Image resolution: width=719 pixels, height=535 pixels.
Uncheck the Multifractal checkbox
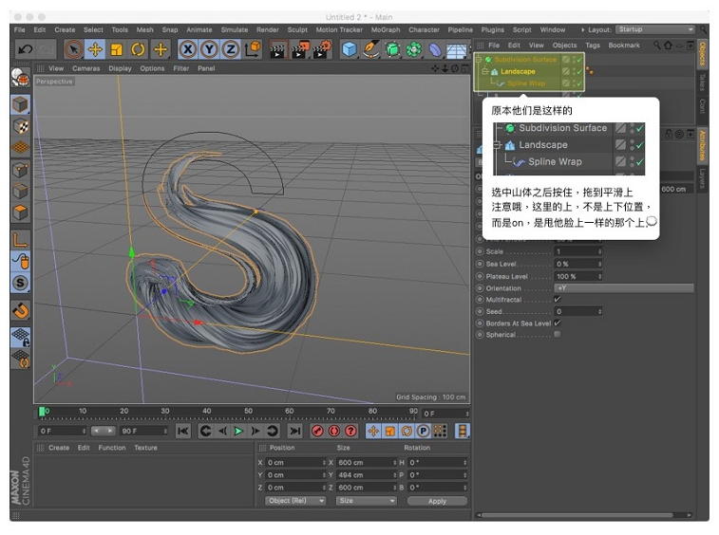pyautogui.click(x=558, y=300)
